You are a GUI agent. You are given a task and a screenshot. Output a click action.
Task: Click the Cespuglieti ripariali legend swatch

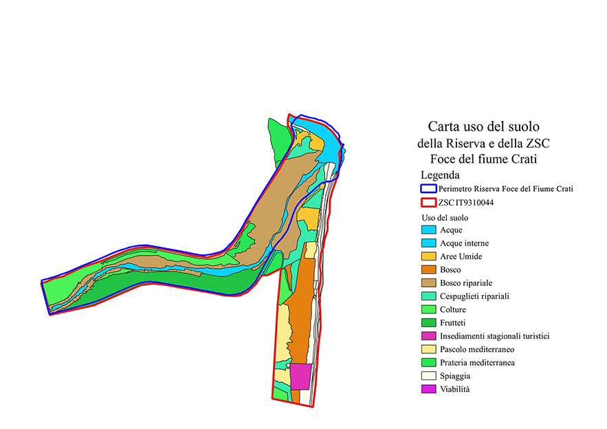428,296
